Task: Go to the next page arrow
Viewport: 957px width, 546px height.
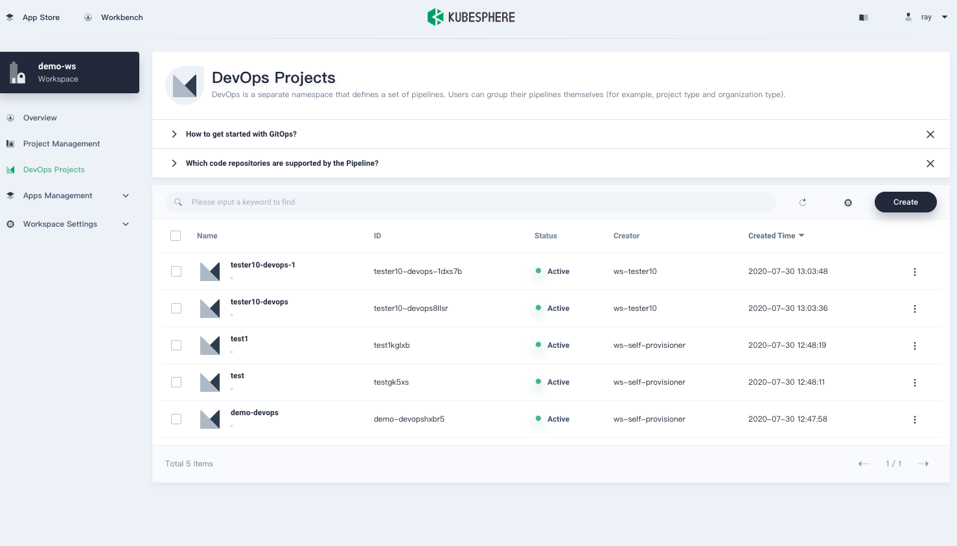Action: (923, 464)
